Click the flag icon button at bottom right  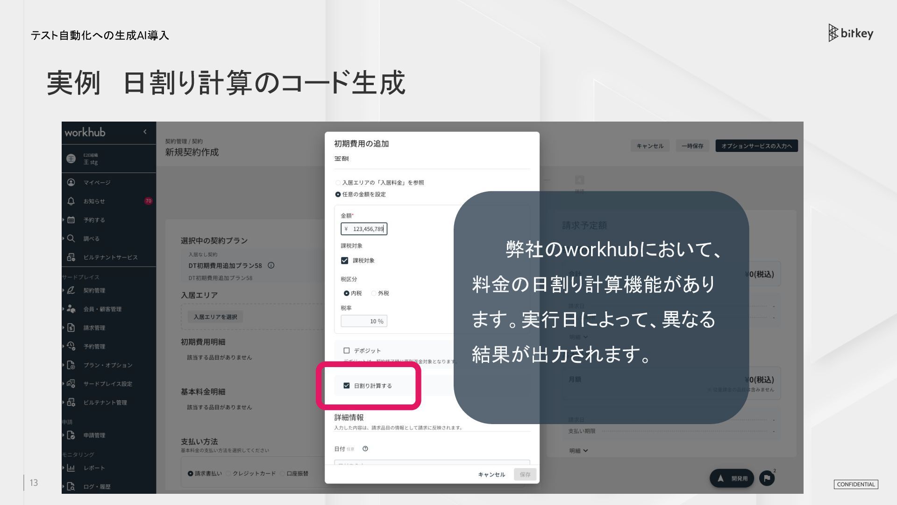tap(767, 478)
